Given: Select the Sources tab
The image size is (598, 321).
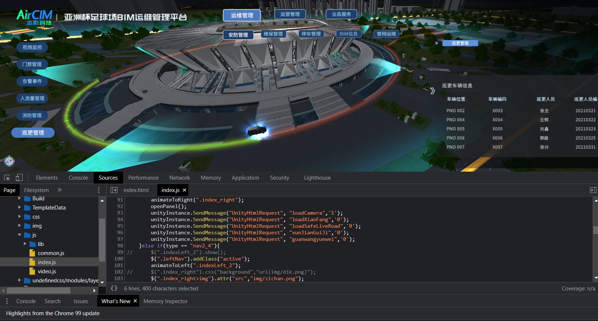Looking at the screenshot, I should tap(108, 178).
